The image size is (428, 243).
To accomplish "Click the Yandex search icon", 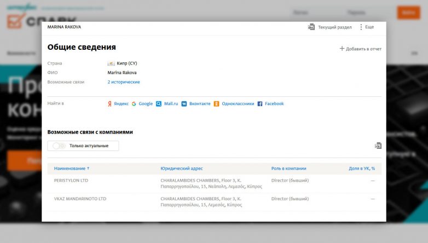I will click(x=110, y=103).
